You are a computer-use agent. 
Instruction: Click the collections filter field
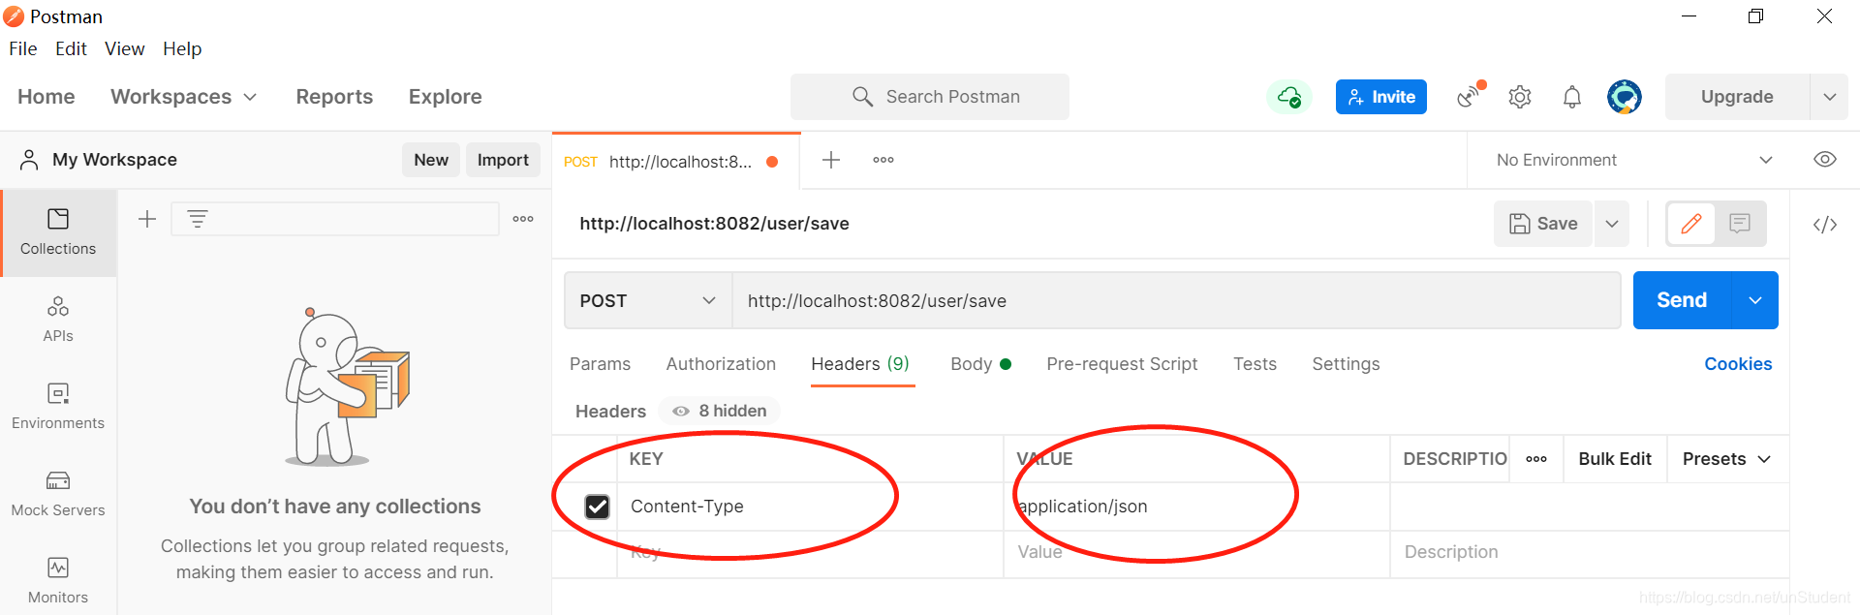pos(335,219)
